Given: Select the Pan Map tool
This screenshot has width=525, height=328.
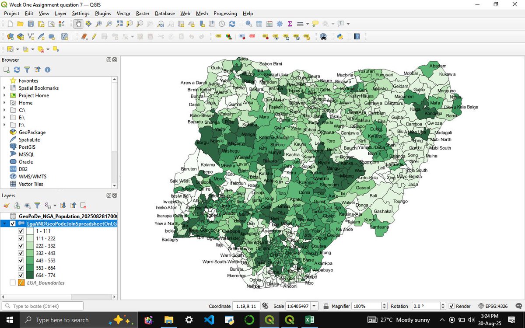Looking at the screenshot, I should [x=78, y=24].
